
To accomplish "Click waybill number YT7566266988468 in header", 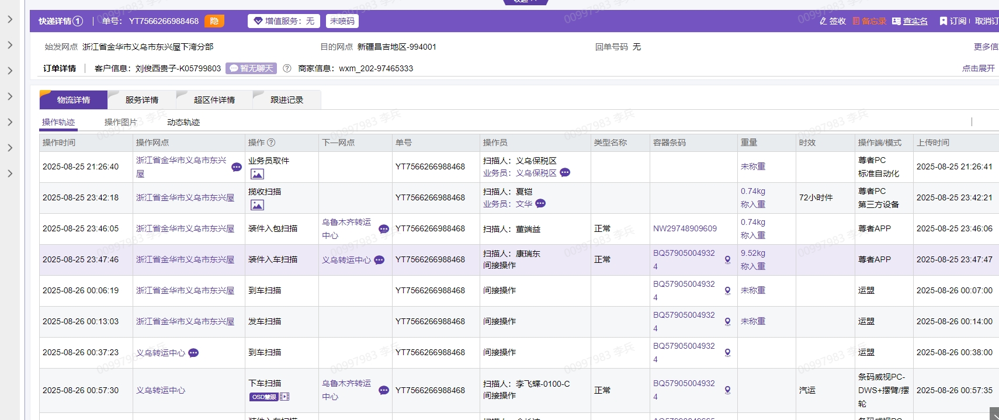I will click(x=164, y=21).
